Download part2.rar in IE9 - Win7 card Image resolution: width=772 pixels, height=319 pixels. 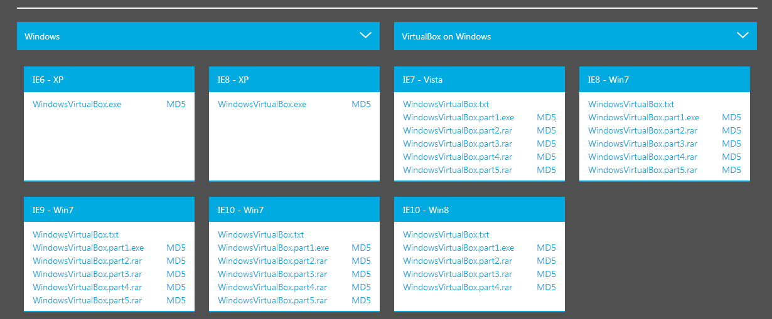point(87,261)
